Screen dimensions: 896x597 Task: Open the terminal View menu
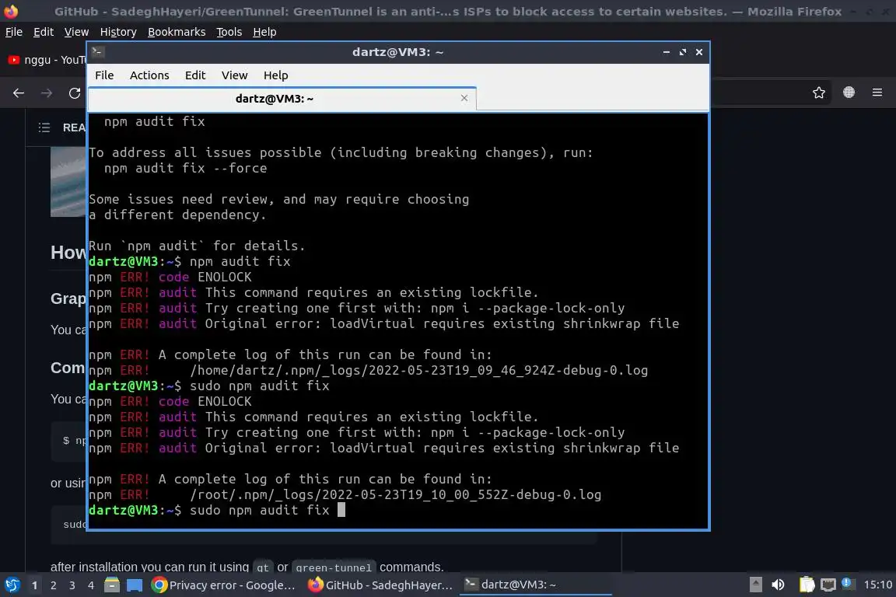click(234, 75)
